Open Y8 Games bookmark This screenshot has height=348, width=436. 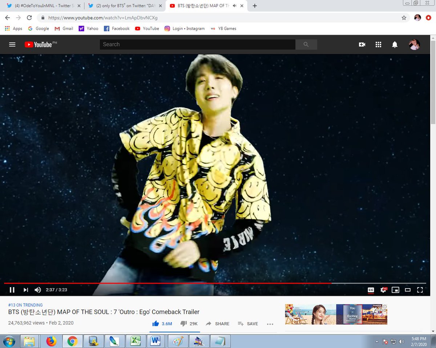pyautogui.click(x=223, y=29)
